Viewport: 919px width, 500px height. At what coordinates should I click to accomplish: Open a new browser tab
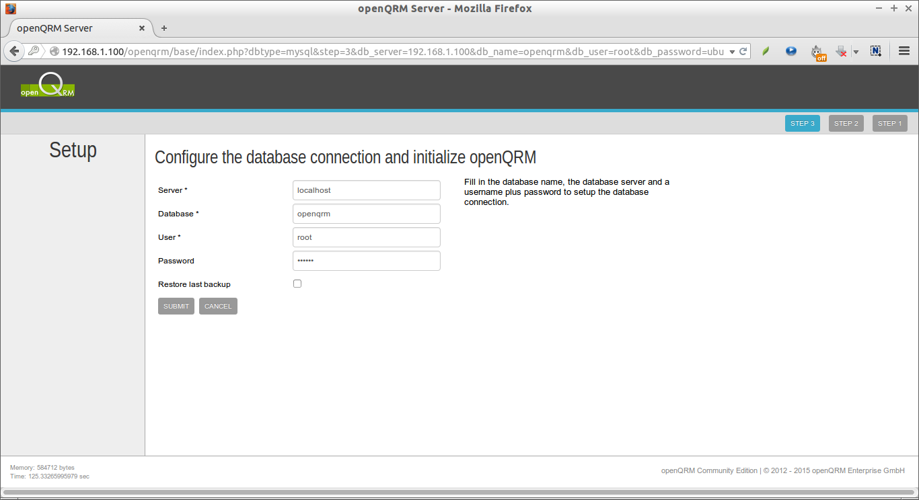tap(163, 28)
